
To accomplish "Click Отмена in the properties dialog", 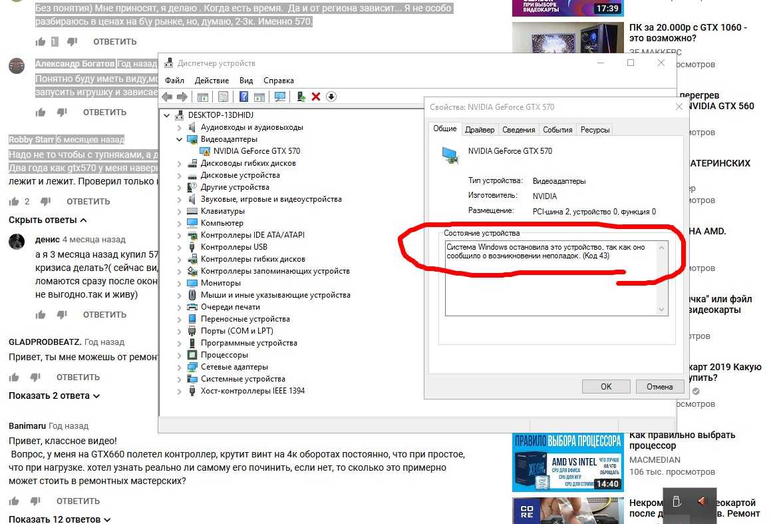I will coord(659,387).
